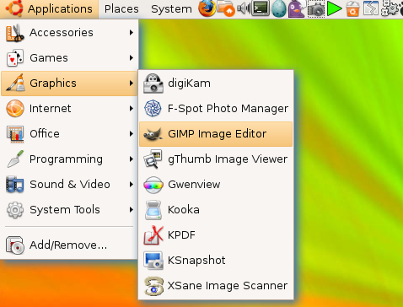Click the blue speckled egg icon
Viewport: 403px width, 307px height.
[x=279, y=8]
